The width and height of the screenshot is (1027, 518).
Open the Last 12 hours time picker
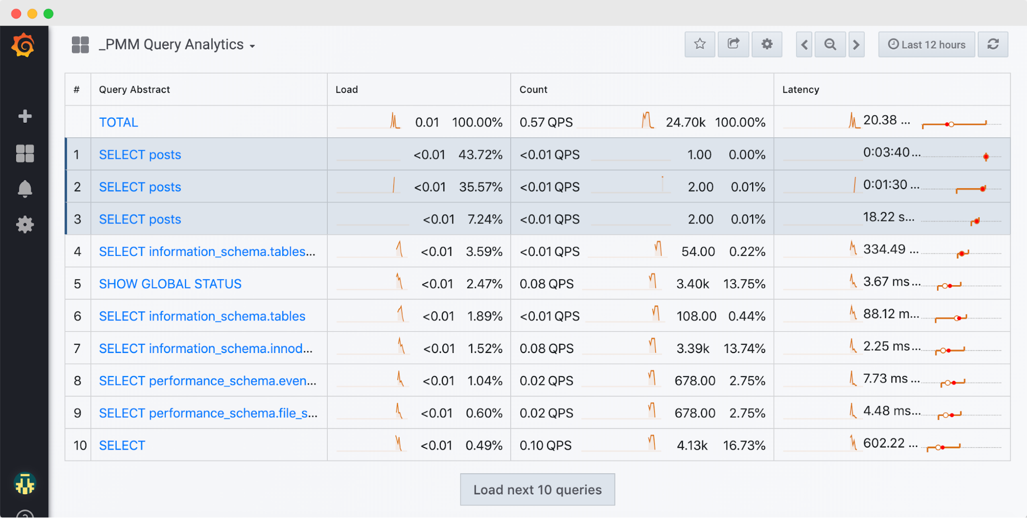click(926, 44)
